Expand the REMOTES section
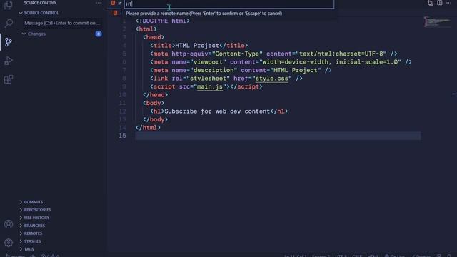 point(33,233)
